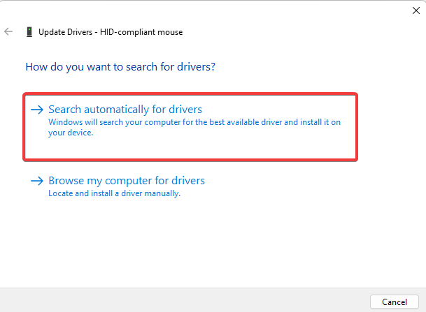This screenshot has height=312, width=426.
Task: Click the 'Update Drivers - HID-compliant mouse' title
Action: [x=111, y=32]
